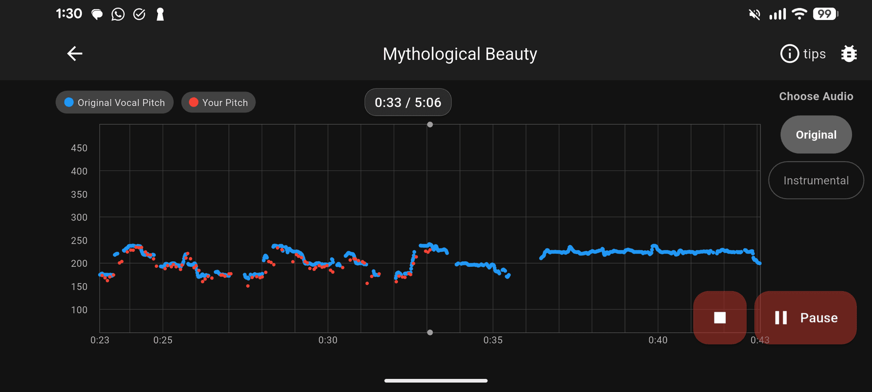Open the tips info icon

(x=790, y=54)
